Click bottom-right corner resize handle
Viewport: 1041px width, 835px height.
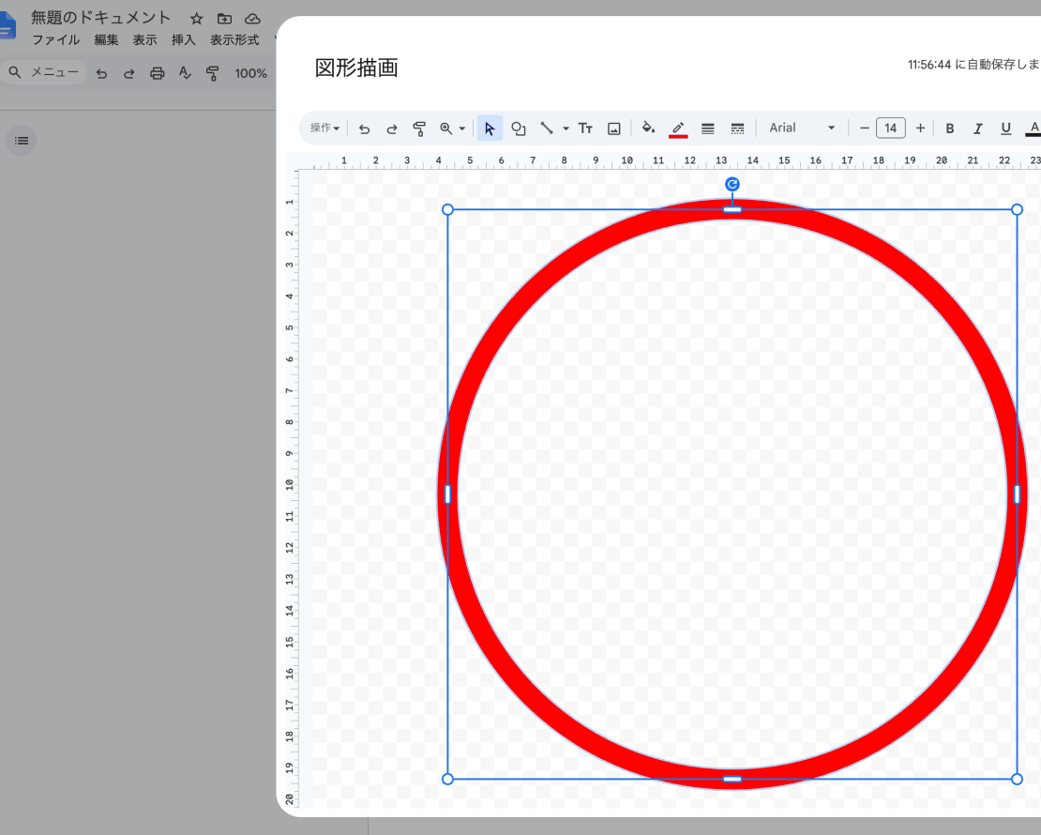(1018, 779)
